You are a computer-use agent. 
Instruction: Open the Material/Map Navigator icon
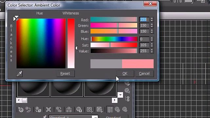(x=127, y=99)
